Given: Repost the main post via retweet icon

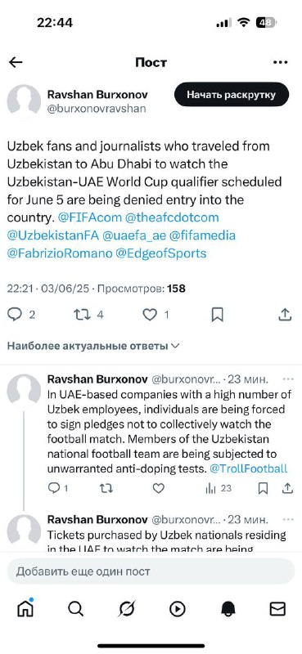Looking at the screenshot, I should (x=83, y=315).
